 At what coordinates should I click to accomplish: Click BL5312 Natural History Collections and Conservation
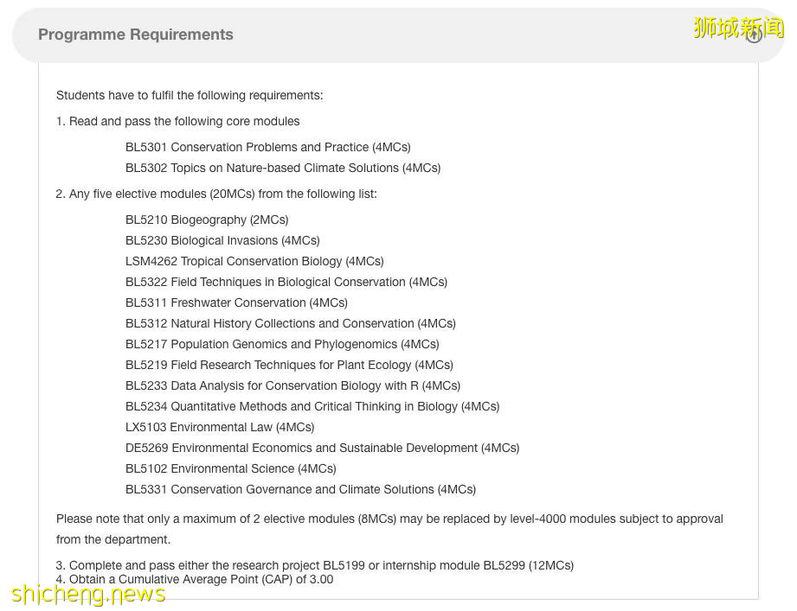[290, 323]
